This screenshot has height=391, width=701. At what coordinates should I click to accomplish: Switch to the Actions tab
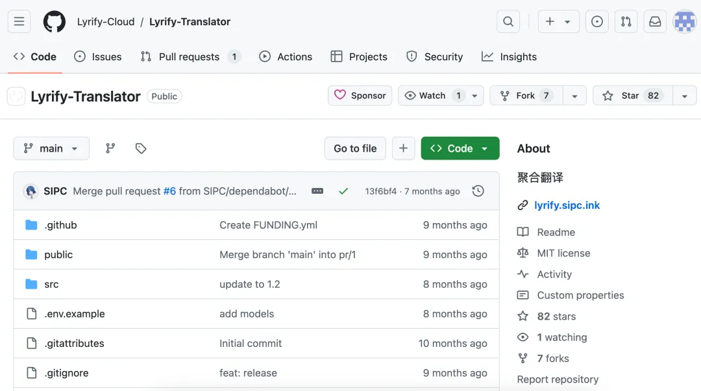pyautogui.click(x=286, y=57)
